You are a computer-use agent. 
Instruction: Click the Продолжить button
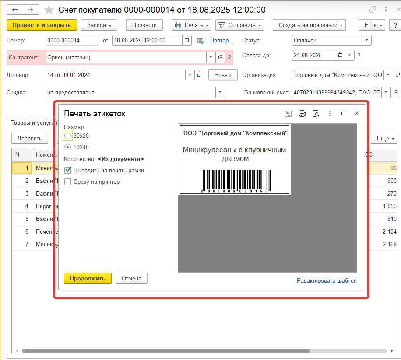point(88,278)
